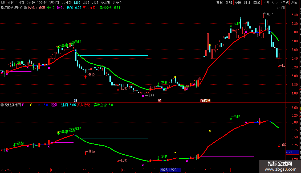Expand the 更多 periods menu
This screenshot has height=173, width=301.
click(117, 2)
